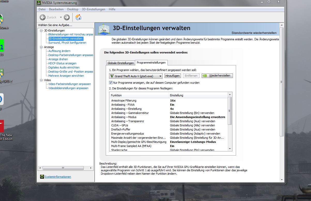Open the Bearbeiten menu
311x201 pixels.
point(56,9)
